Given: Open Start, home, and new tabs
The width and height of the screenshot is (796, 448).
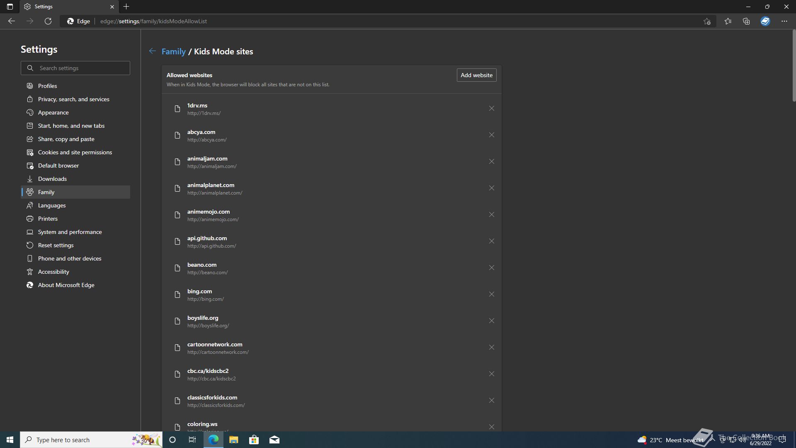Looking at the screenshot, I should 75,126.
